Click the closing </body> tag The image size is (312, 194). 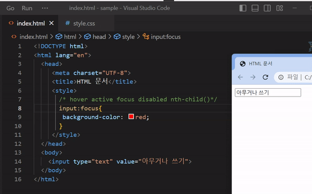pyautogui.click(x=54, y=170)
